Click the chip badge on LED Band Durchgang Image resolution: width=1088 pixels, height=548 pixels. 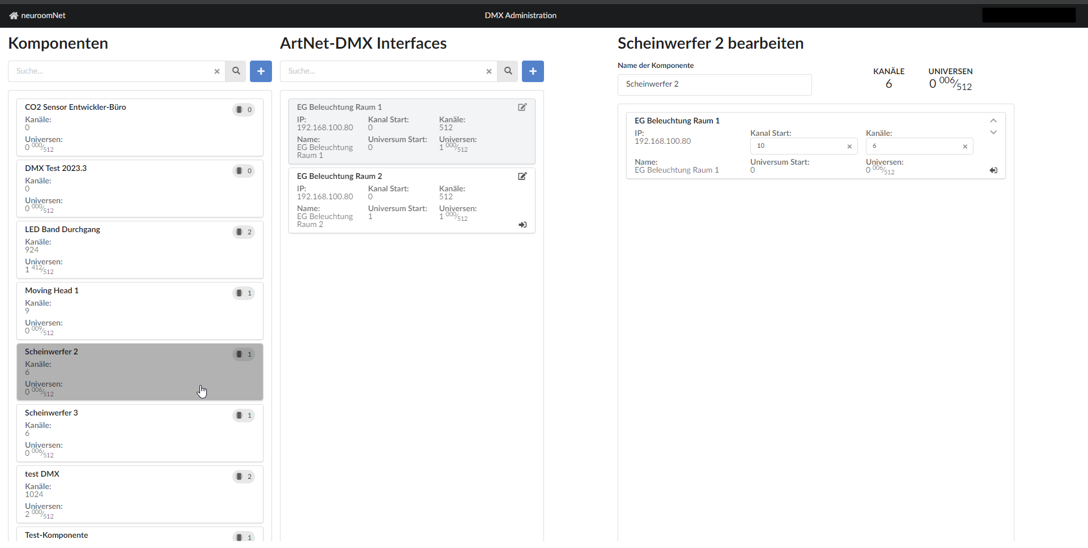(243, 232)
